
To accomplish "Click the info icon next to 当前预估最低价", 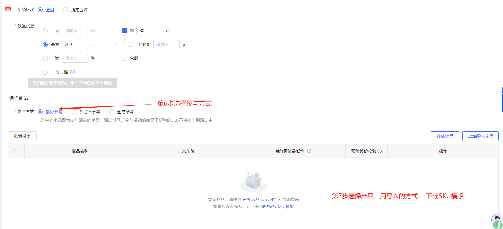I will 309,151.
